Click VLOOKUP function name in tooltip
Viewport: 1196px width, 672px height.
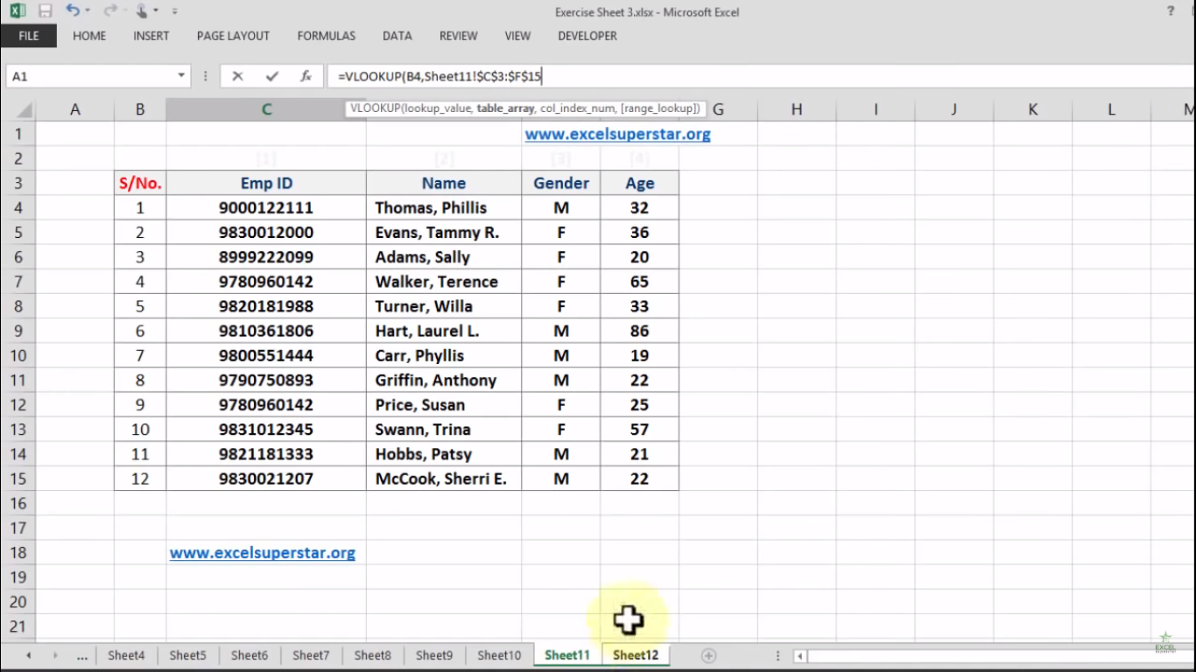373,108
